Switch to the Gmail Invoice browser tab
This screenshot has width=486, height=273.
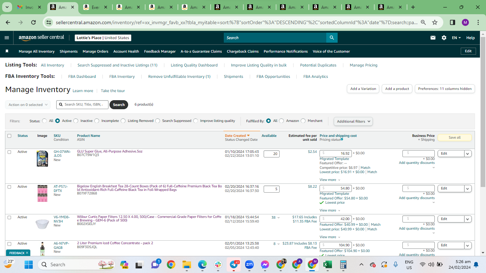[30, 7]
